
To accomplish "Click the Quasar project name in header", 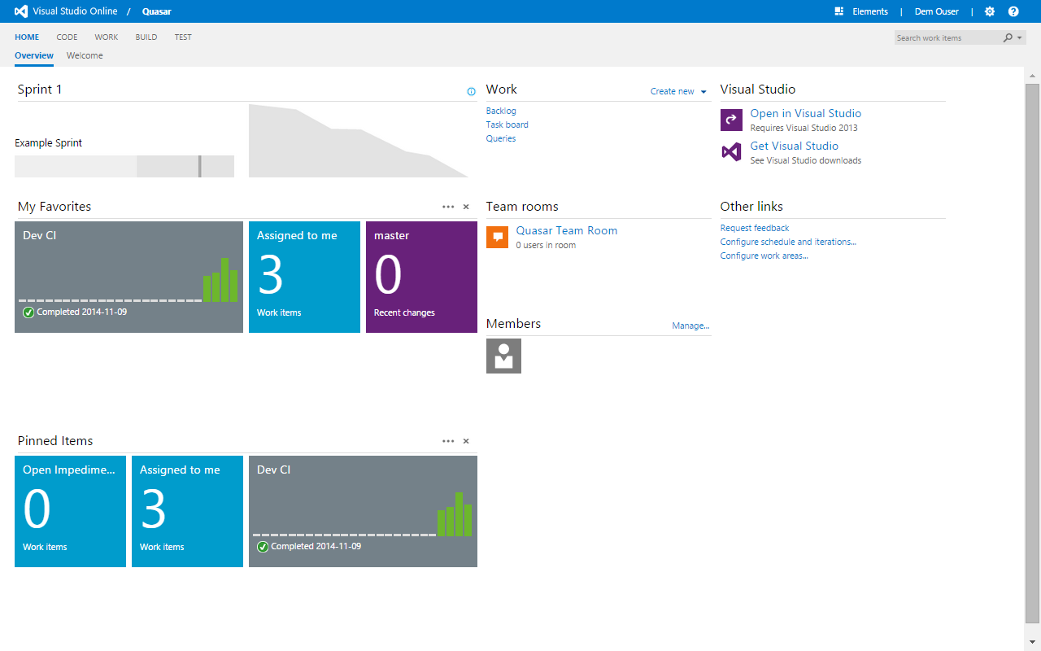I will point(157,11).
